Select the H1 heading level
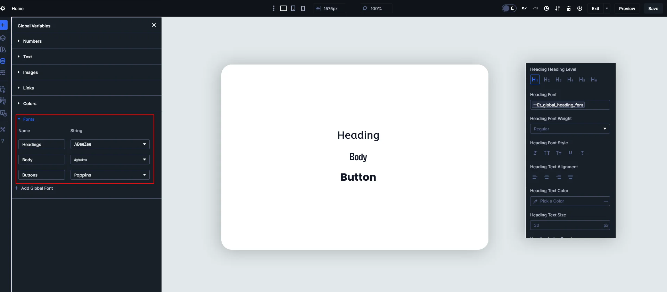Screen dimensions: 667x292 coord(535,80)
